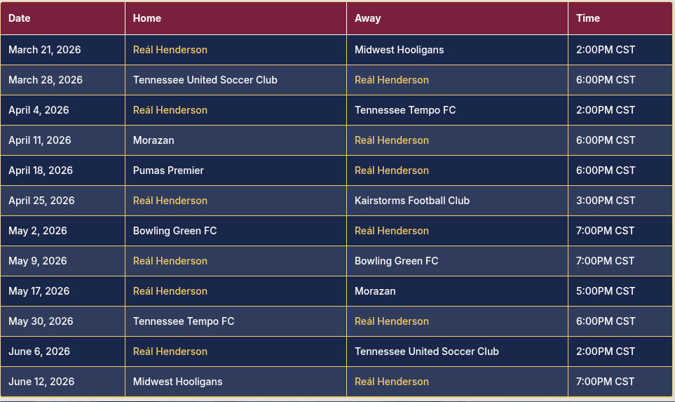This screenshot has width=675, height=402.
Task: Click the Date column header
Action: coord(20,18)
